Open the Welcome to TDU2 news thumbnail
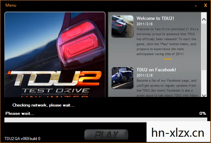The height and width of the screenshot is (143, 211). [x=123, y=26]
